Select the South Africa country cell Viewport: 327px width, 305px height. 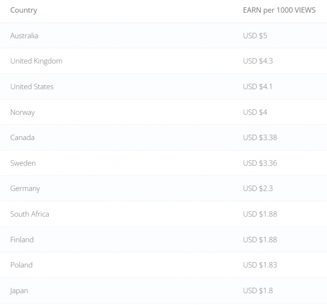coord(29,214)
